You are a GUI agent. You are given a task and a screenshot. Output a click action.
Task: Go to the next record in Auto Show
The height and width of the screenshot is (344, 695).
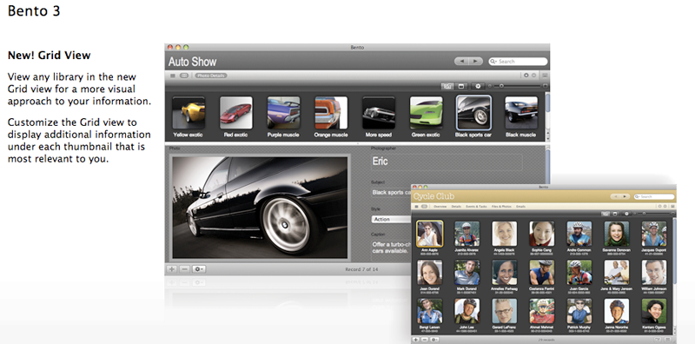[475, 61]
